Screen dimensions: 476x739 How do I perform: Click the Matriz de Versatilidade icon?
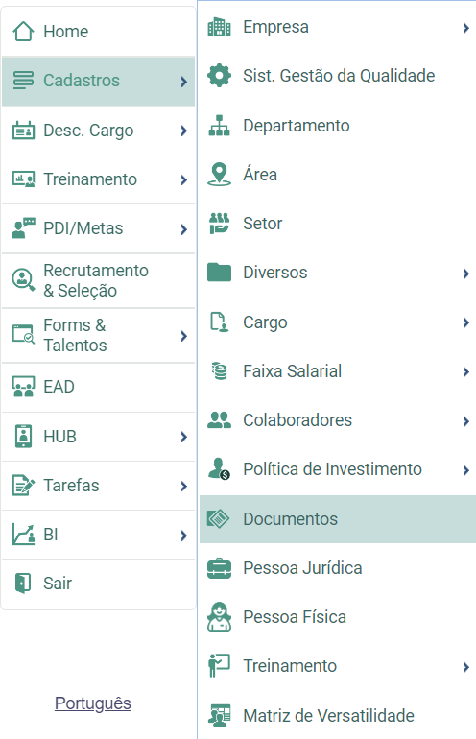(219, 715)
